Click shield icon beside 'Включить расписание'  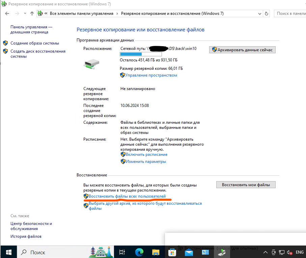pos(123,154)
